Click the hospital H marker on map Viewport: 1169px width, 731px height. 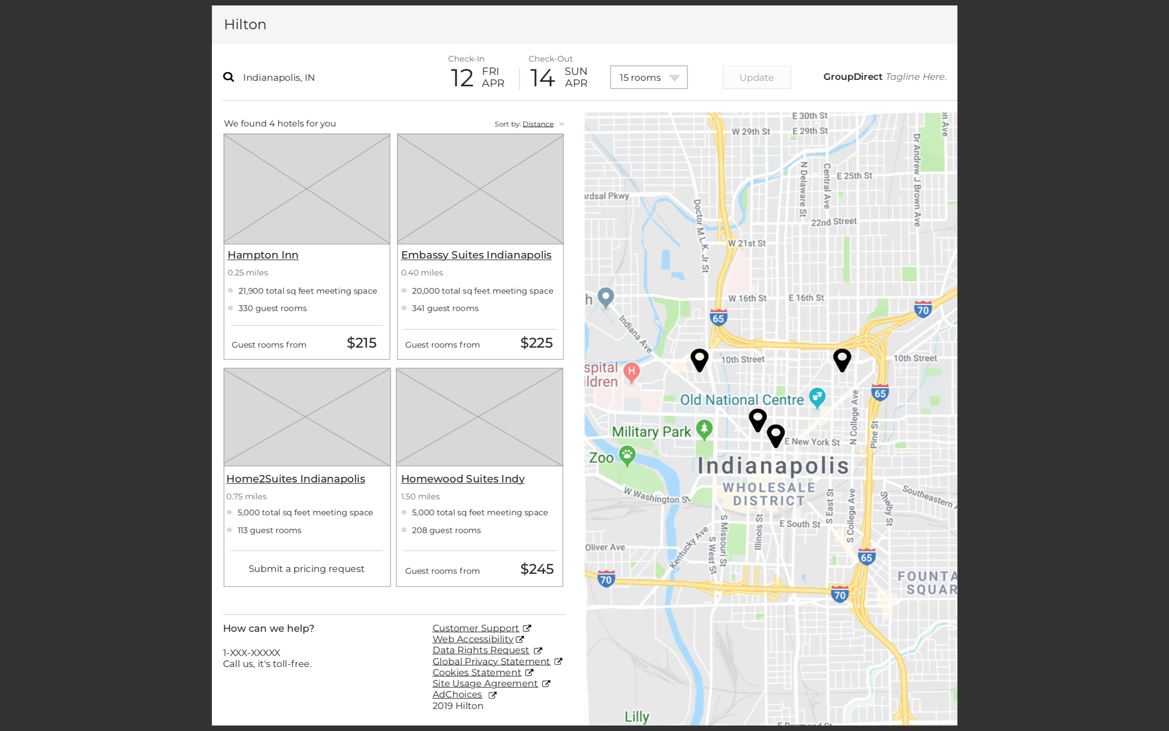click(632, 372)
